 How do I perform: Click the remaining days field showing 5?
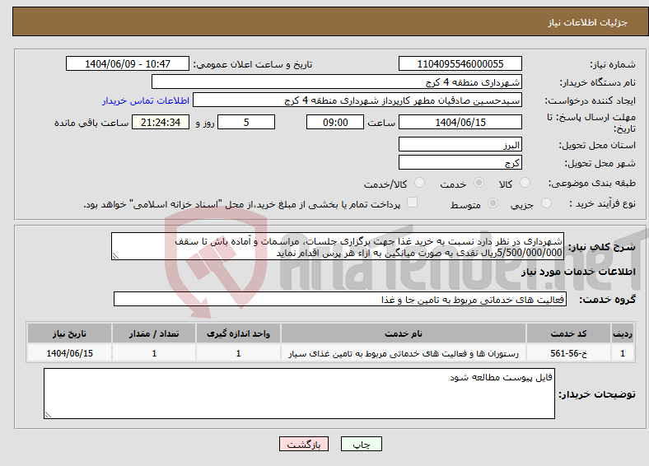click(x=246, y=122)
